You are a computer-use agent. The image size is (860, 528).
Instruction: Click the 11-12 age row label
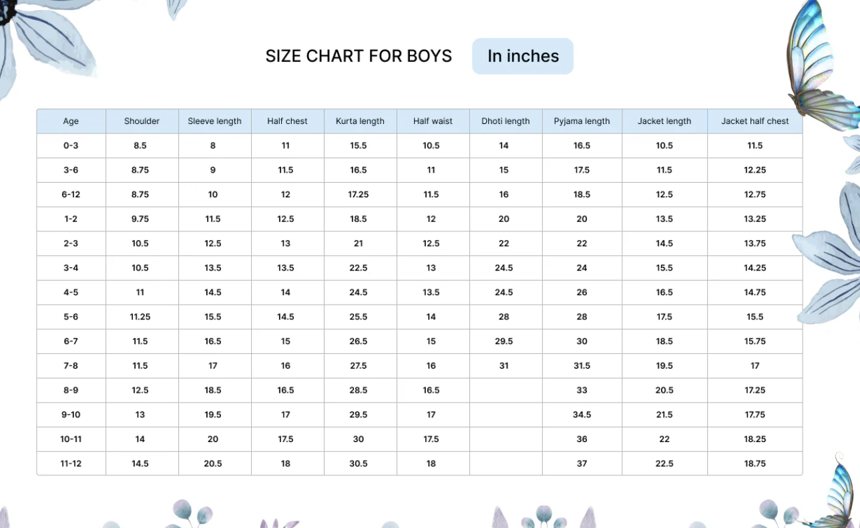[x=71, y=463]
